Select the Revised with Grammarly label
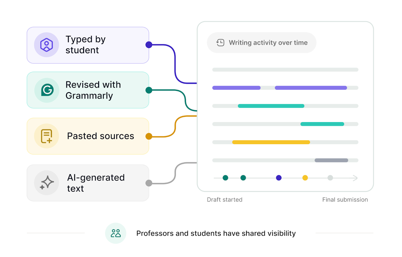This screenshot has height=257, width=402. click(93, 90)
